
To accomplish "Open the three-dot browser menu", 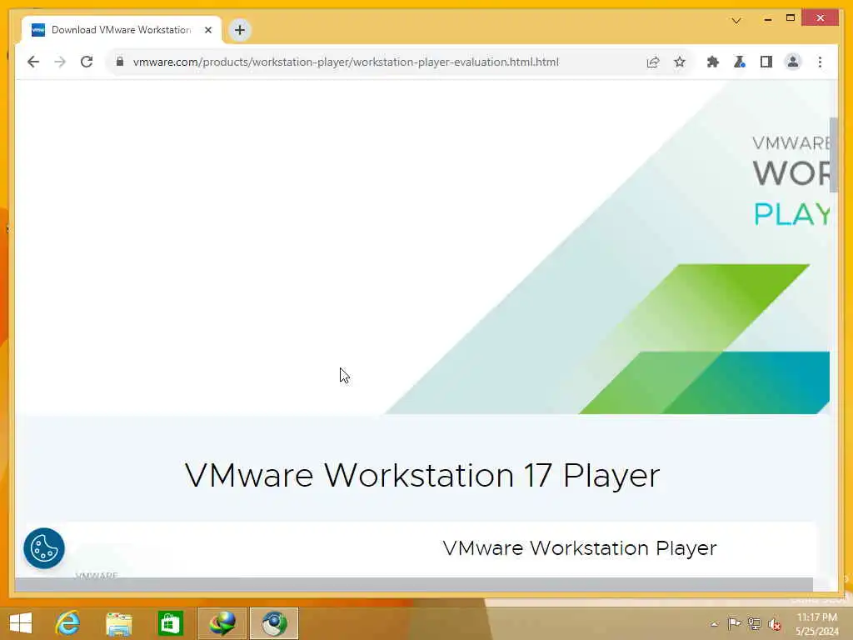I will point(820,62).
